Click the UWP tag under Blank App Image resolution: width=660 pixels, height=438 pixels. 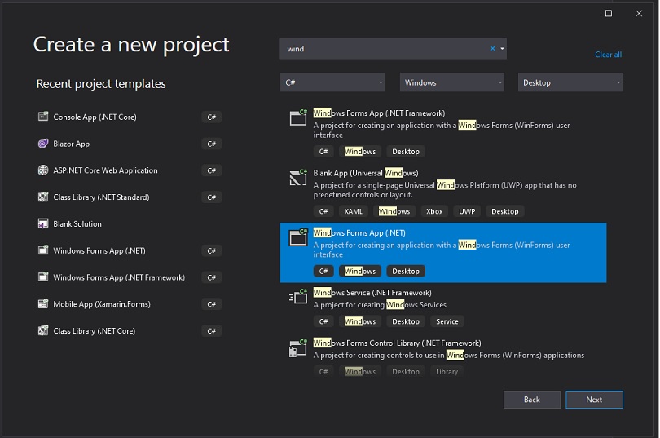(467, 211)
